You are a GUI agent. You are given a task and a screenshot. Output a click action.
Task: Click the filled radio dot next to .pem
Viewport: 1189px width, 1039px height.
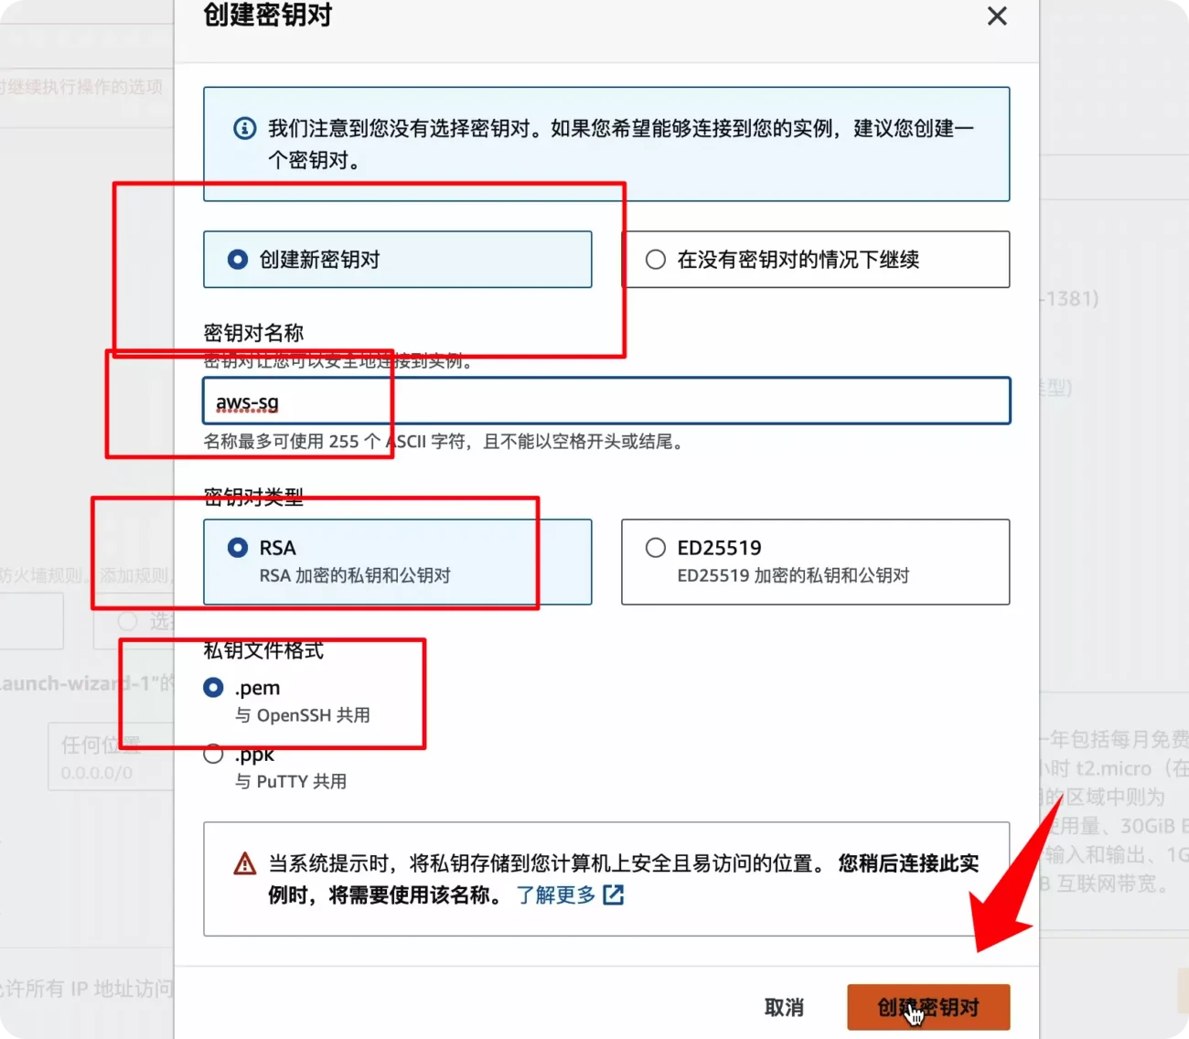tap(212, 687)
